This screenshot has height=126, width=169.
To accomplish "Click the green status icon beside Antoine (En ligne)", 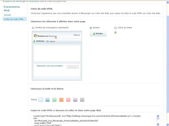I will point(34,41).
